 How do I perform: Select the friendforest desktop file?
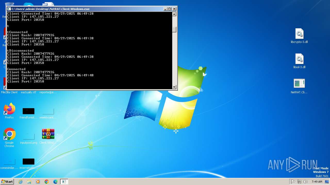pyautogui.click(x=28, y=113)
